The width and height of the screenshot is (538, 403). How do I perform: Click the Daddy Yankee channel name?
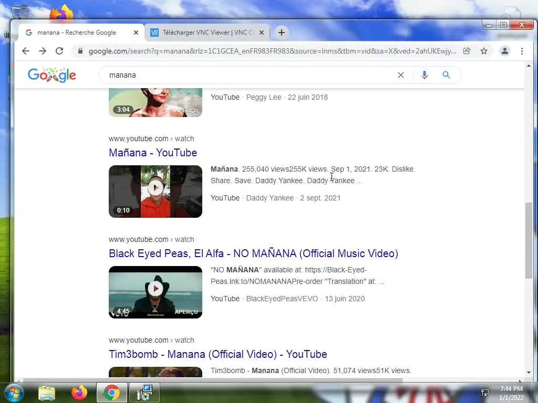click(x=270, y=198)
